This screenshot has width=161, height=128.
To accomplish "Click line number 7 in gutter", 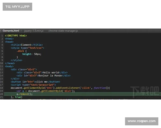I will pyautogui.click(x=2, y=54).
